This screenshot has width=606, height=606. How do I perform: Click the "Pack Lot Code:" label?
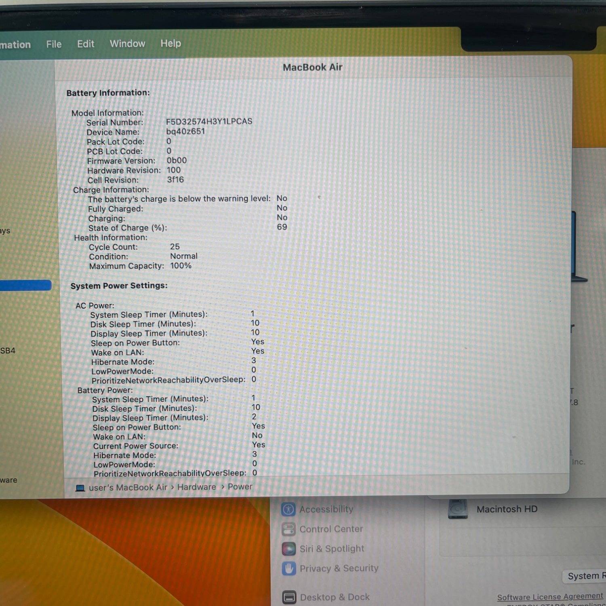[116, 142]
